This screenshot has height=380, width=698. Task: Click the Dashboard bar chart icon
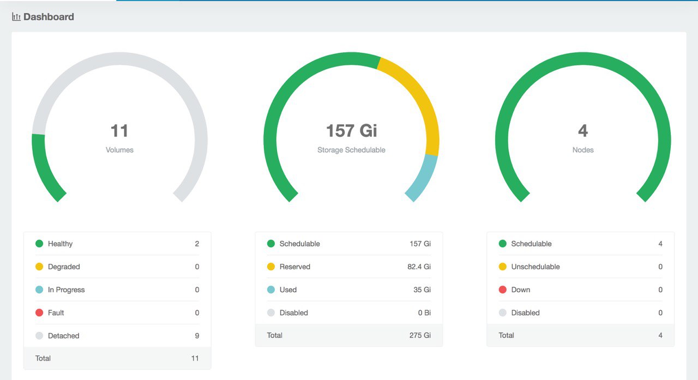coord(16,17)
